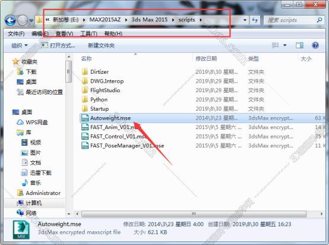Select the 3ds Max 2015 breadcrumb
Image resolution: width=329 pixels, height=245 pixels.
pyautogui.click(x=150, y=20)
